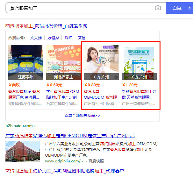Click the 热搜品牌 label

17,38
